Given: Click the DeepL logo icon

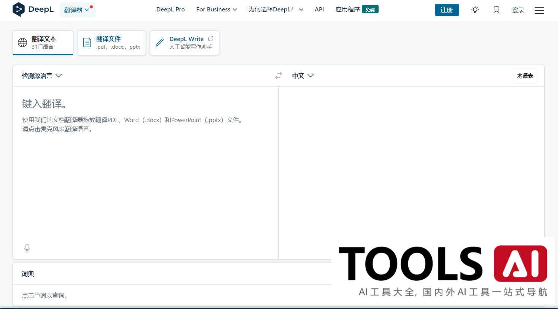Looking at the screenshot, I should (x=19, y=10).
